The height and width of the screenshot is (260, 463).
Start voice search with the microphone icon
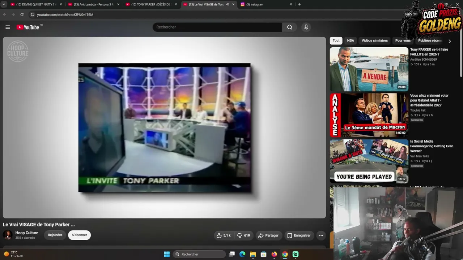pos(306,27)
